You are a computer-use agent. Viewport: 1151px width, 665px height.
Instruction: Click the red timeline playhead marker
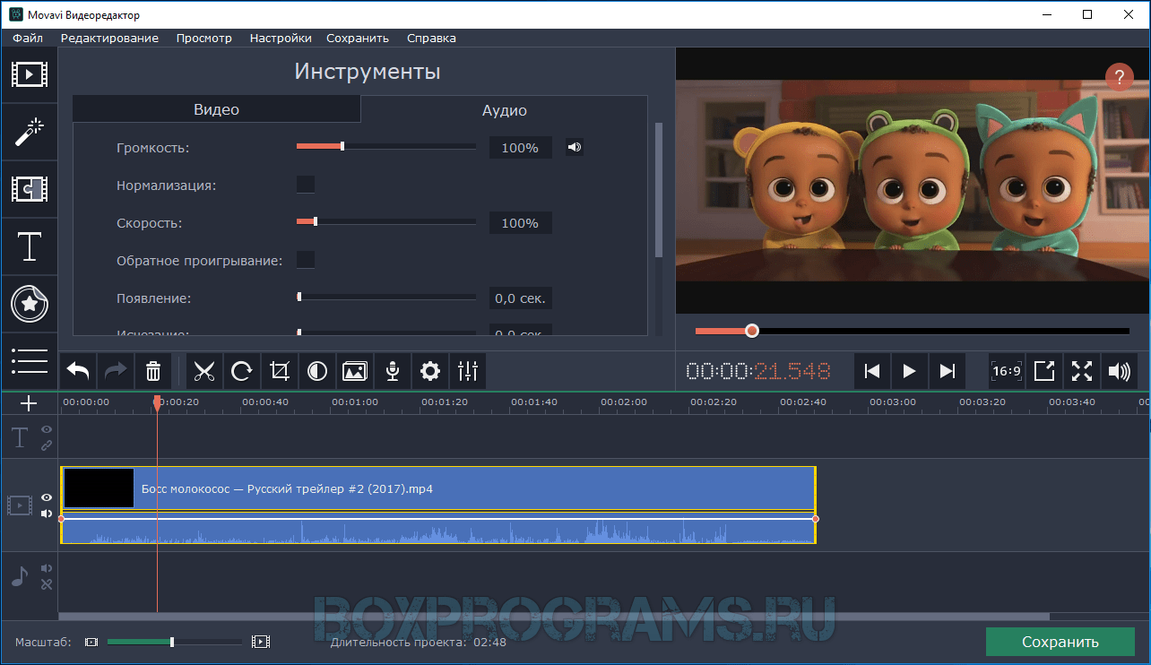[x=157, y=404]
